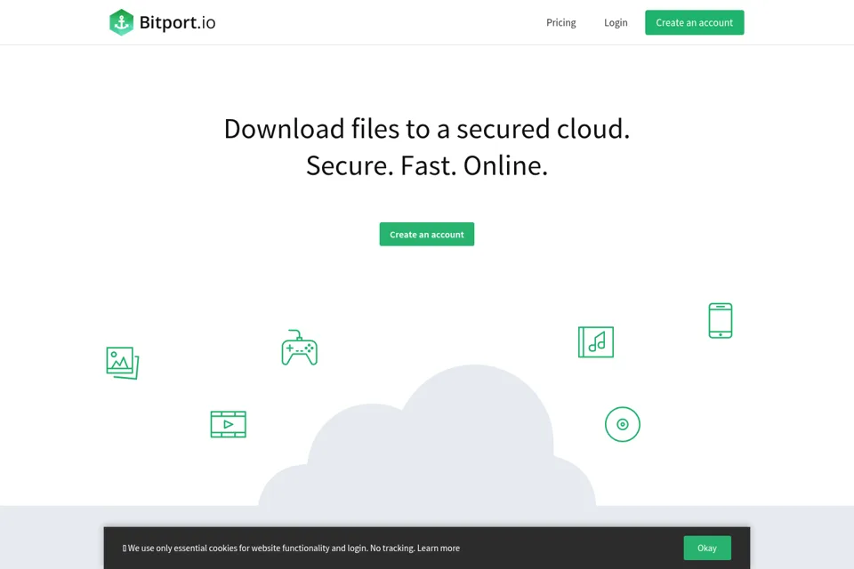Click the header Create an account button
The image size is (854, 569).
pos(695,22)
